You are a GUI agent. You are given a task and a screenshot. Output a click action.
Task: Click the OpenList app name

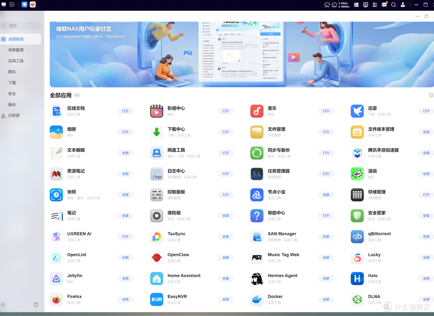click(x=77, y=255)
